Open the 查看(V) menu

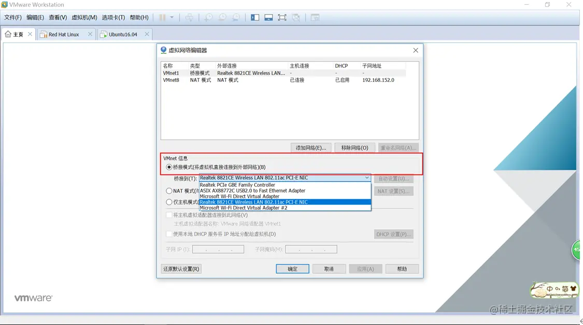pyautogui.click(x=58, y=18)
